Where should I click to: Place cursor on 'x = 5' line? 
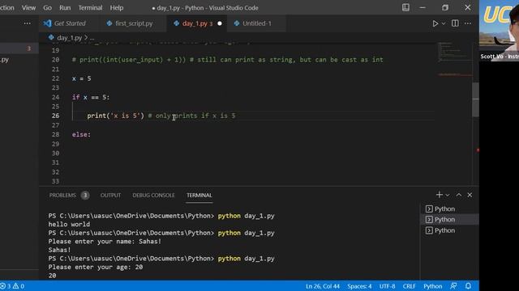[81, 78]
